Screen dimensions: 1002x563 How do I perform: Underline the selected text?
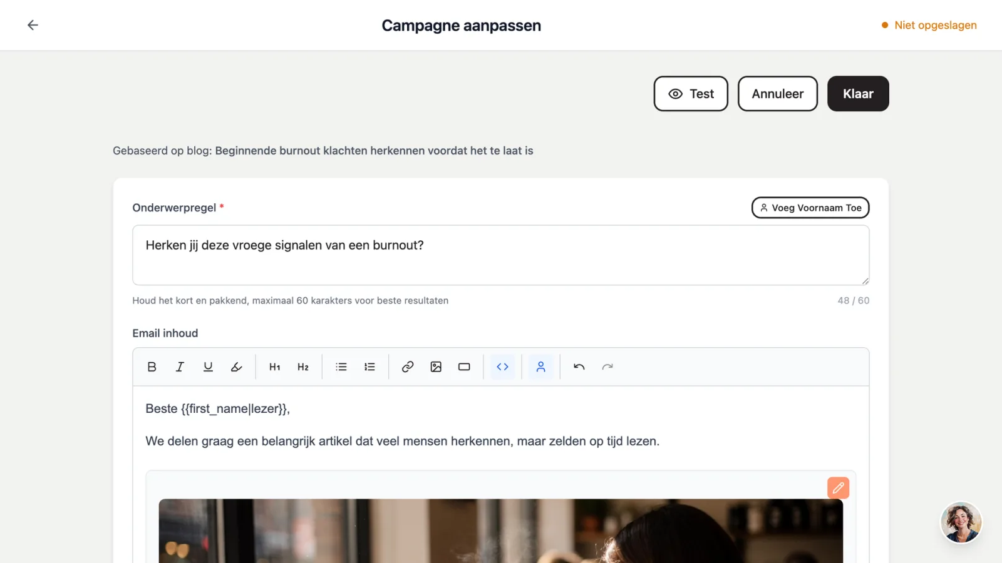(x=208, y=367)
